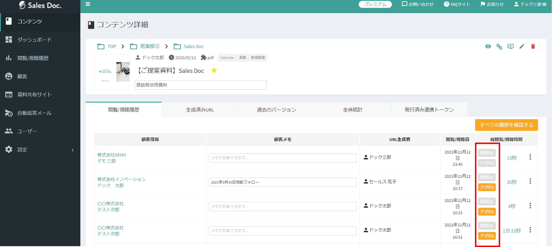Toggle the gray 資料DL badge in first row
552x247 pixels.
coord(487,153)
